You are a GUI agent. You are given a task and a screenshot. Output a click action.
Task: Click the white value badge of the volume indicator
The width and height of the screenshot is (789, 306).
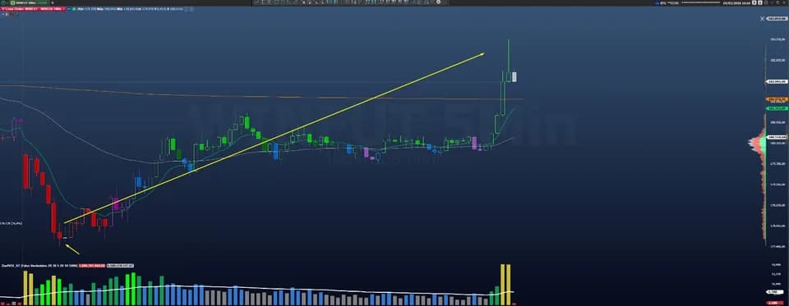[x=121, y=265]
